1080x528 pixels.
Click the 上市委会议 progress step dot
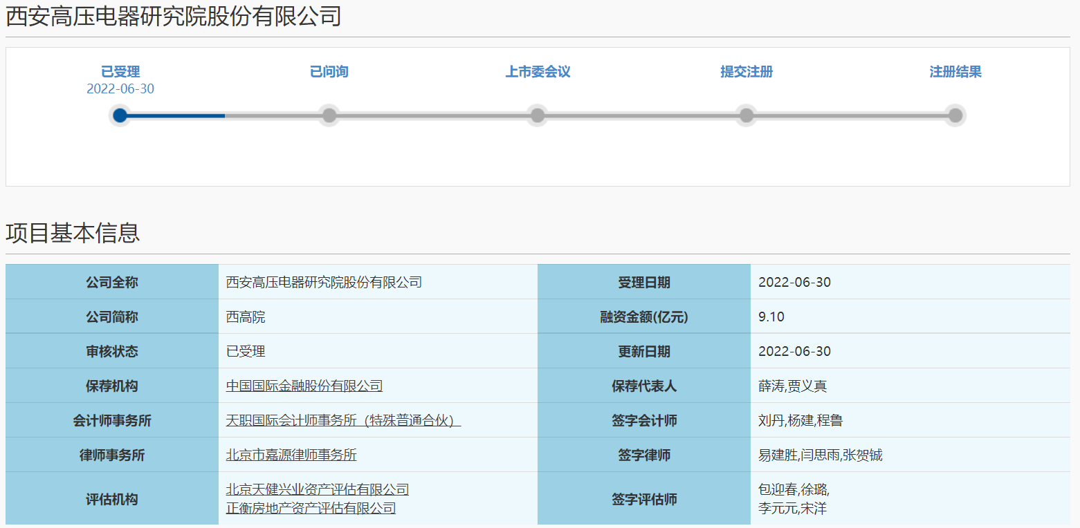click(538, 115)
